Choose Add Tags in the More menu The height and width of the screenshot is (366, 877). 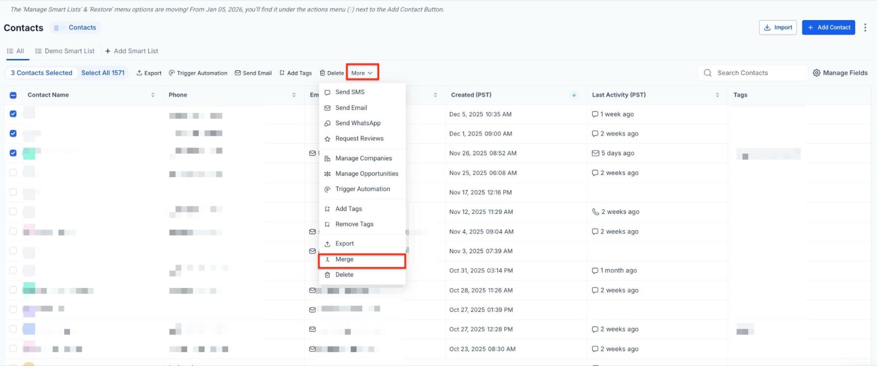tap(362, 209)
